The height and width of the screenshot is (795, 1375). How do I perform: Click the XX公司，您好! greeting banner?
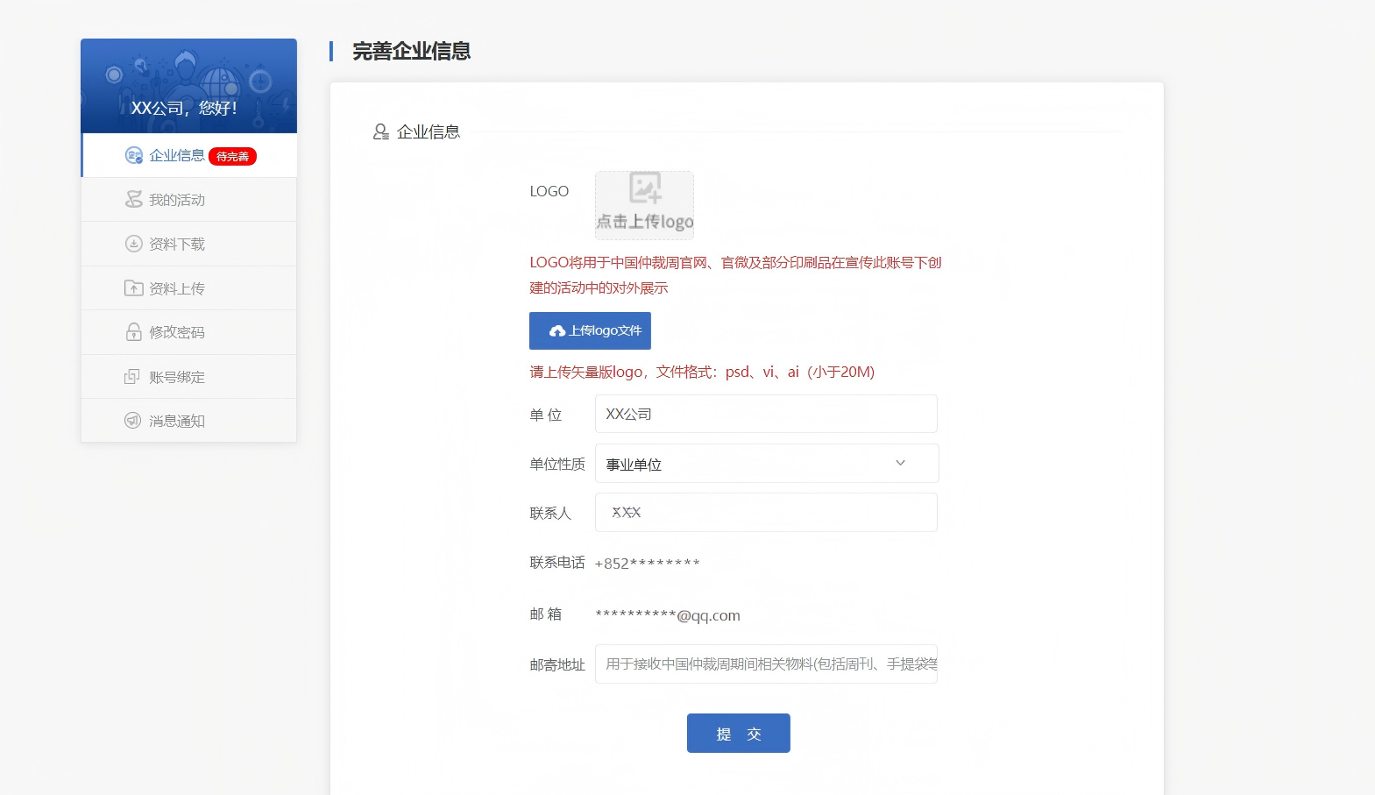coord(188,86)
